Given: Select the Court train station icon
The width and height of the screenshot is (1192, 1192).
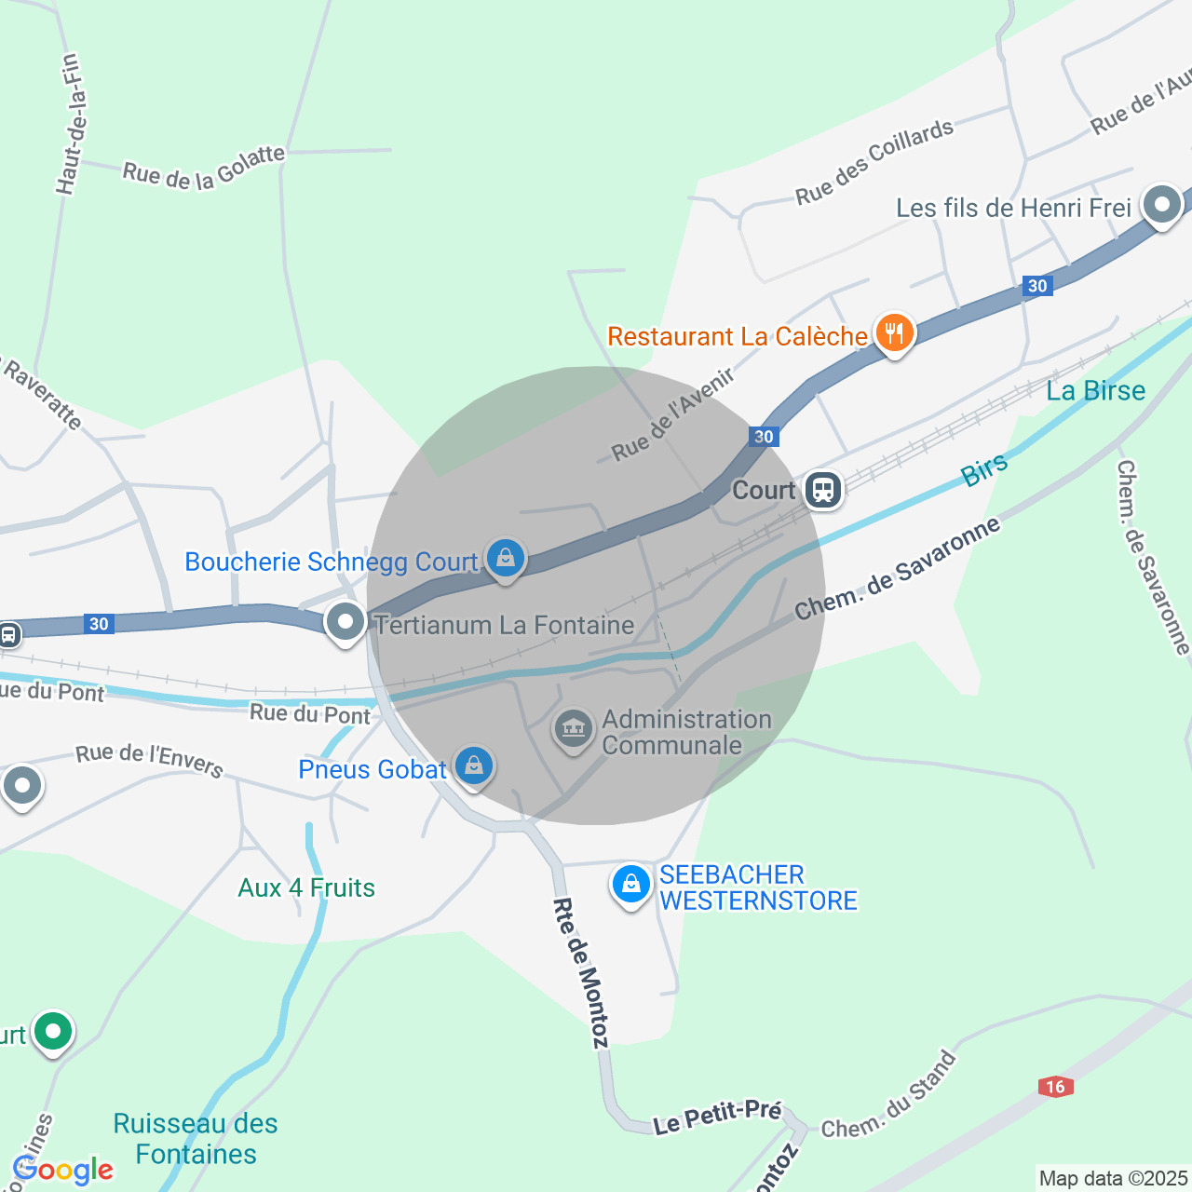Looking at the screenshot, I should coord(823,489).
